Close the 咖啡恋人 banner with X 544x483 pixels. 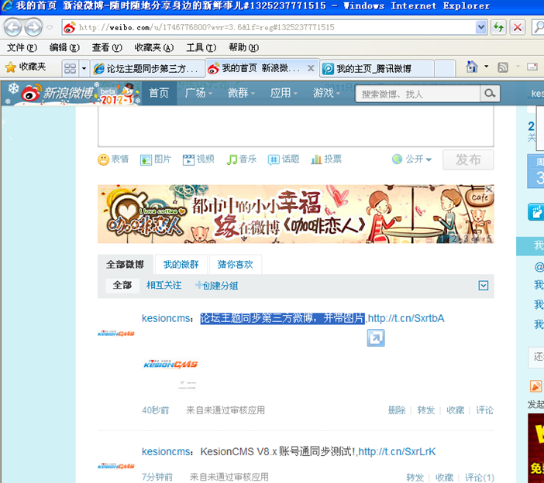(x=489, y=190)
